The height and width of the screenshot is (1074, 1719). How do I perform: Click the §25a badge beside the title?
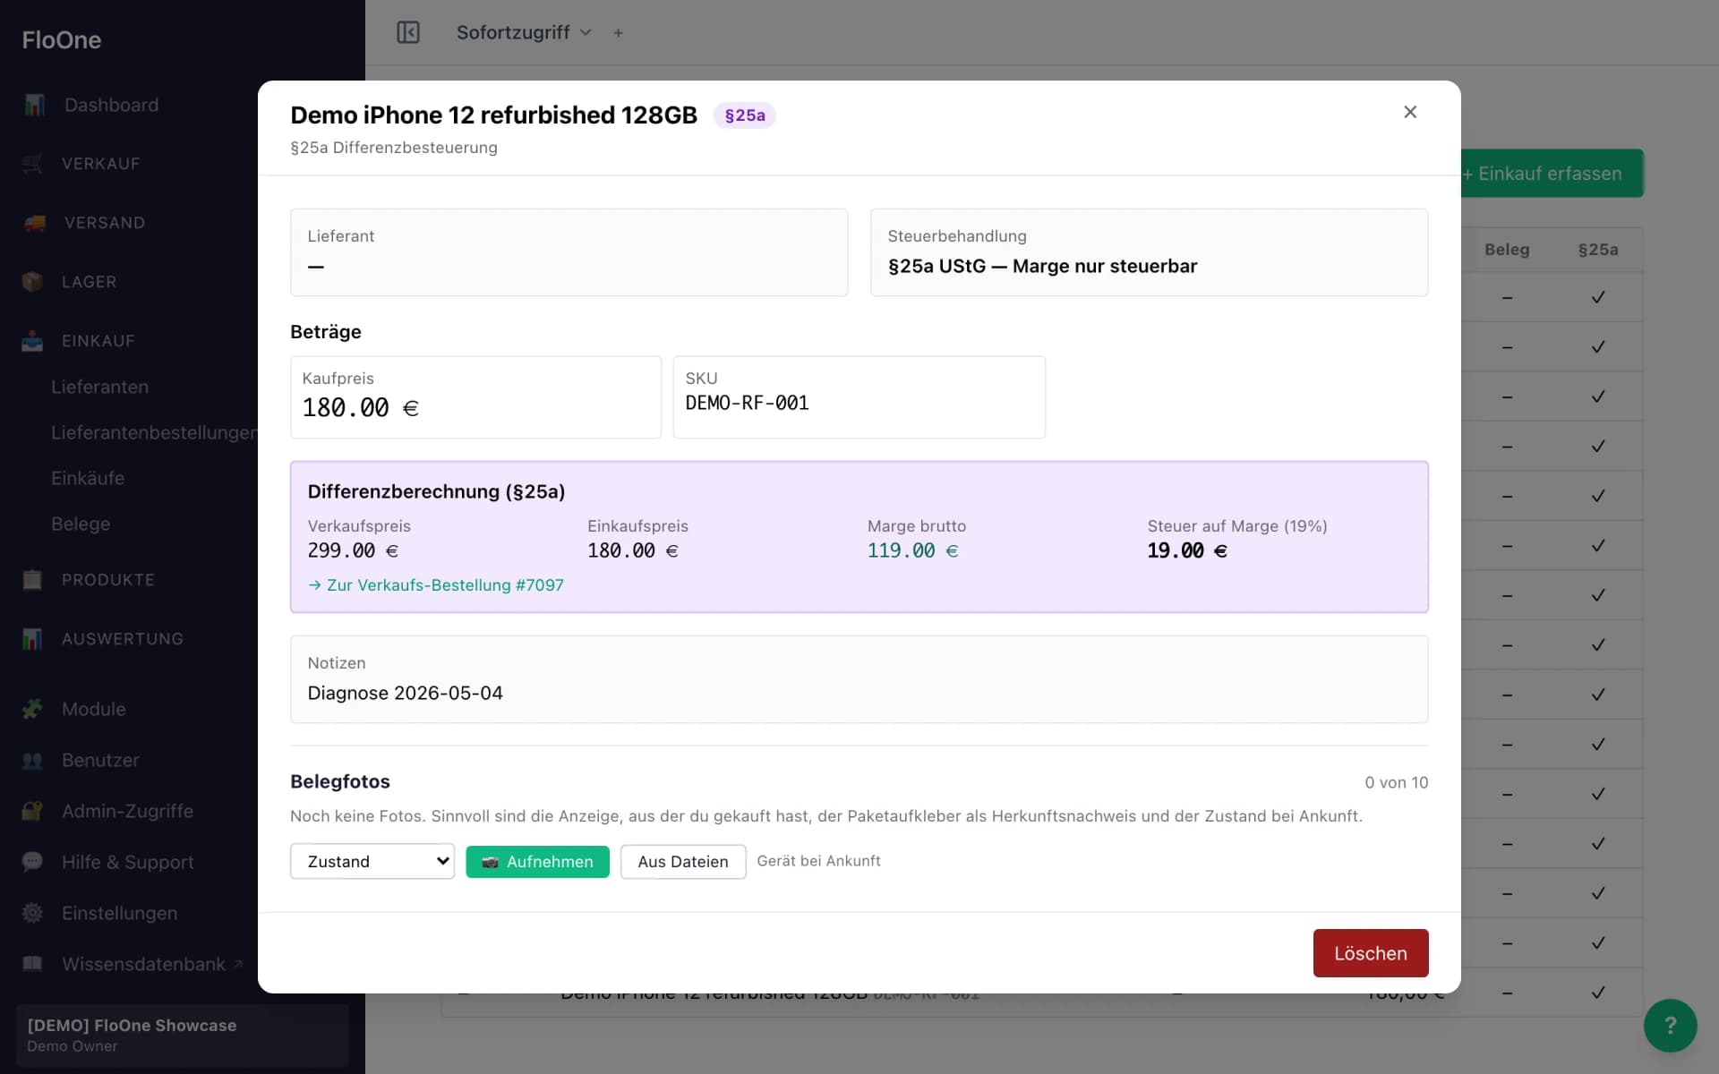[x=744, y=115]
